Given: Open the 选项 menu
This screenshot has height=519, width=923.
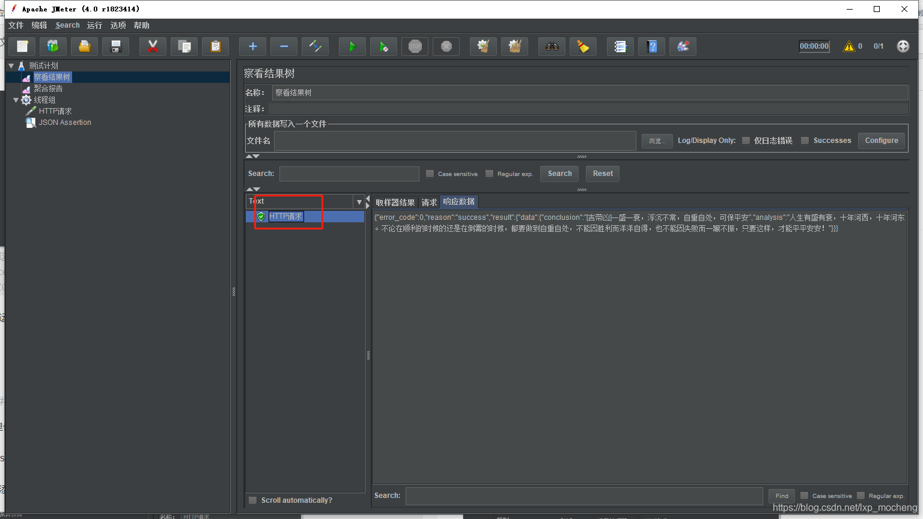Looking at the screenshot, I should 118,25.
